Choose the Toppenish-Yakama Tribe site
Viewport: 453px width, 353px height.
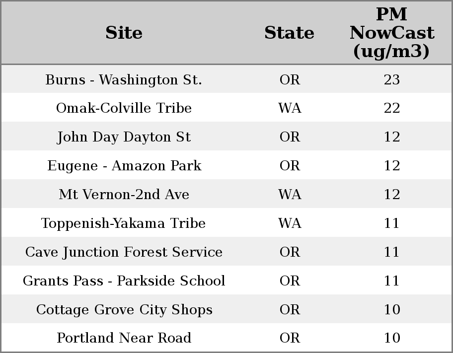(124, 223)
